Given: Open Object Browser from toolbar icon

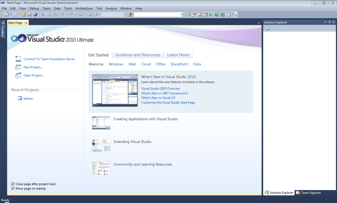Looking at the screenshot, I should point(205,14).
